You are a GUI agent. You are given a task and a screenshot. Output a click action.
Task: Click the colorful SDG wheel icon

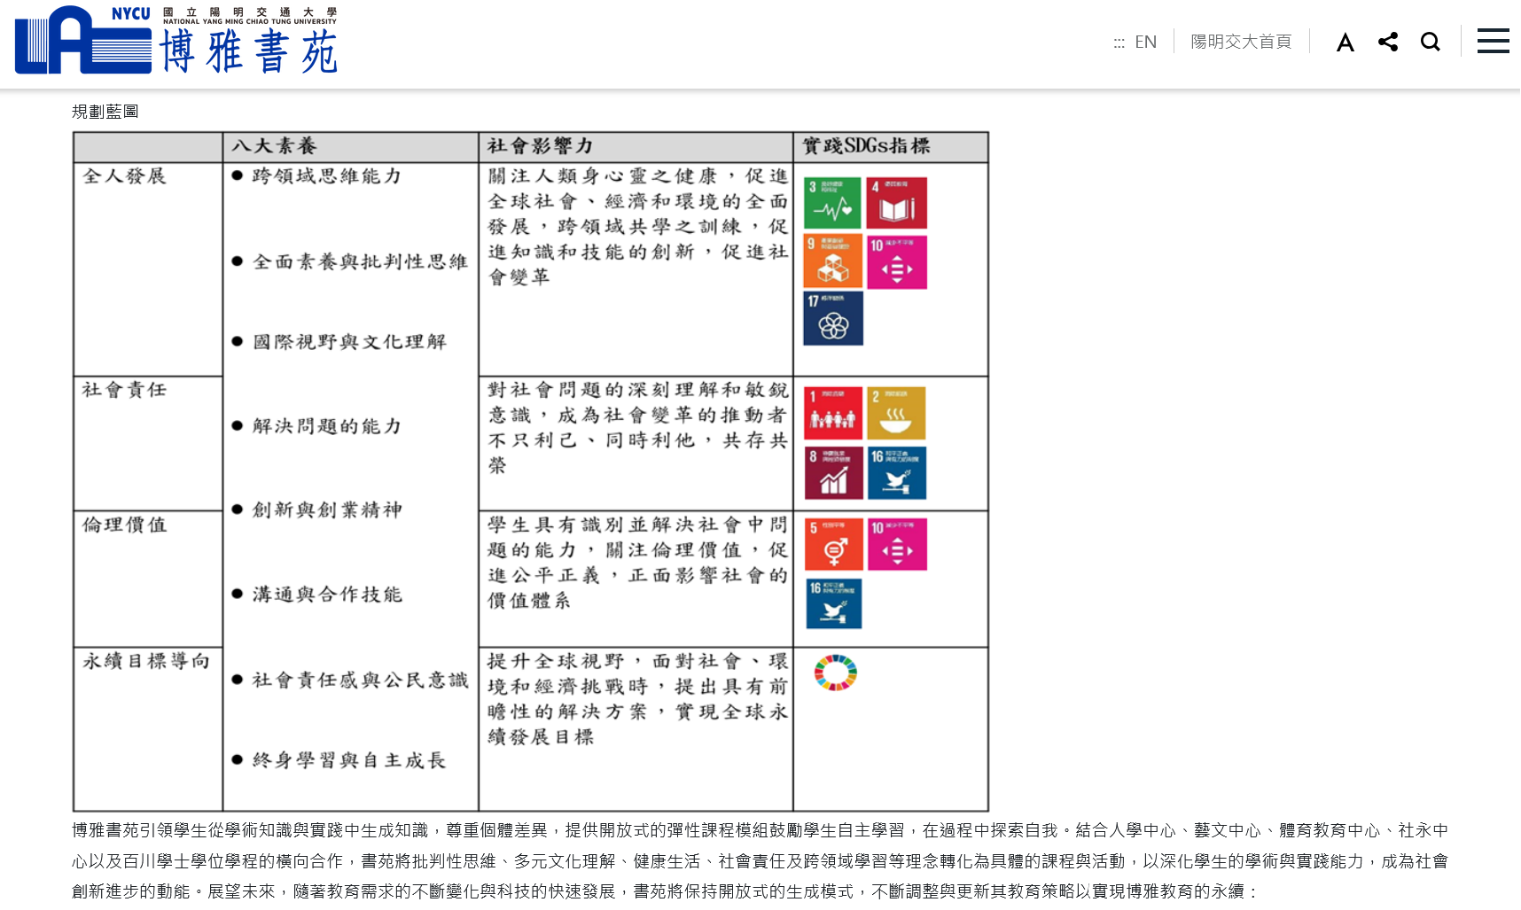point(835,673)
